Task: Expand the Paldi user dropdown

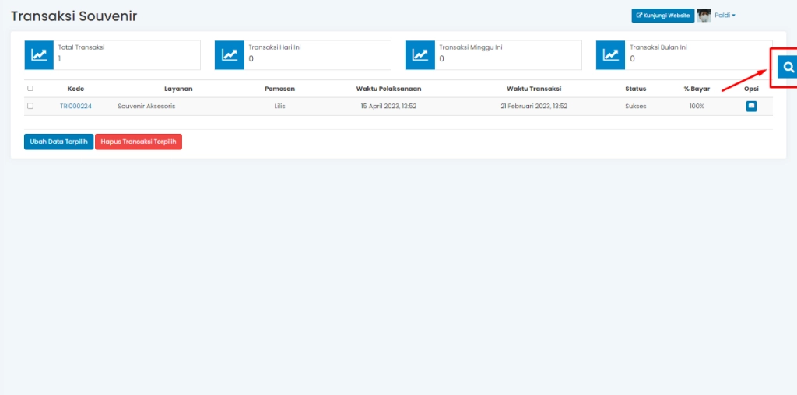Action: pyautogui.click(x=725, y=15)
